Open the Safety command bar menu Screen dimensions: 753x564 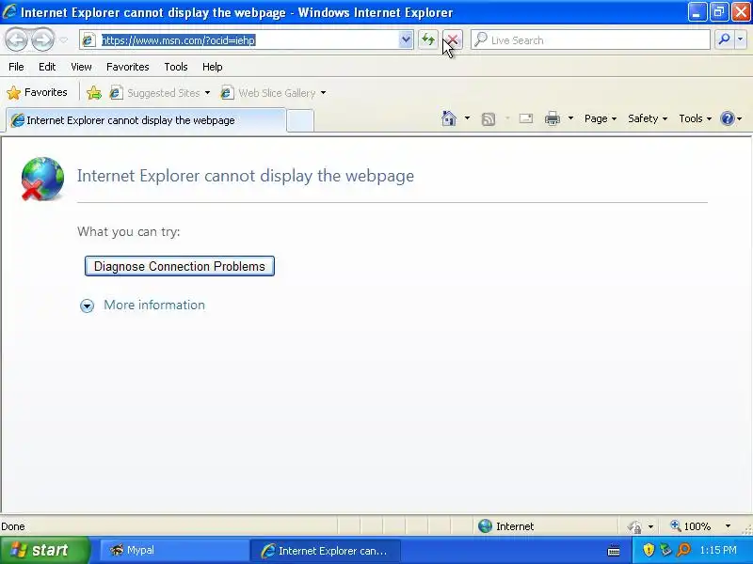[x=648, y=118]
